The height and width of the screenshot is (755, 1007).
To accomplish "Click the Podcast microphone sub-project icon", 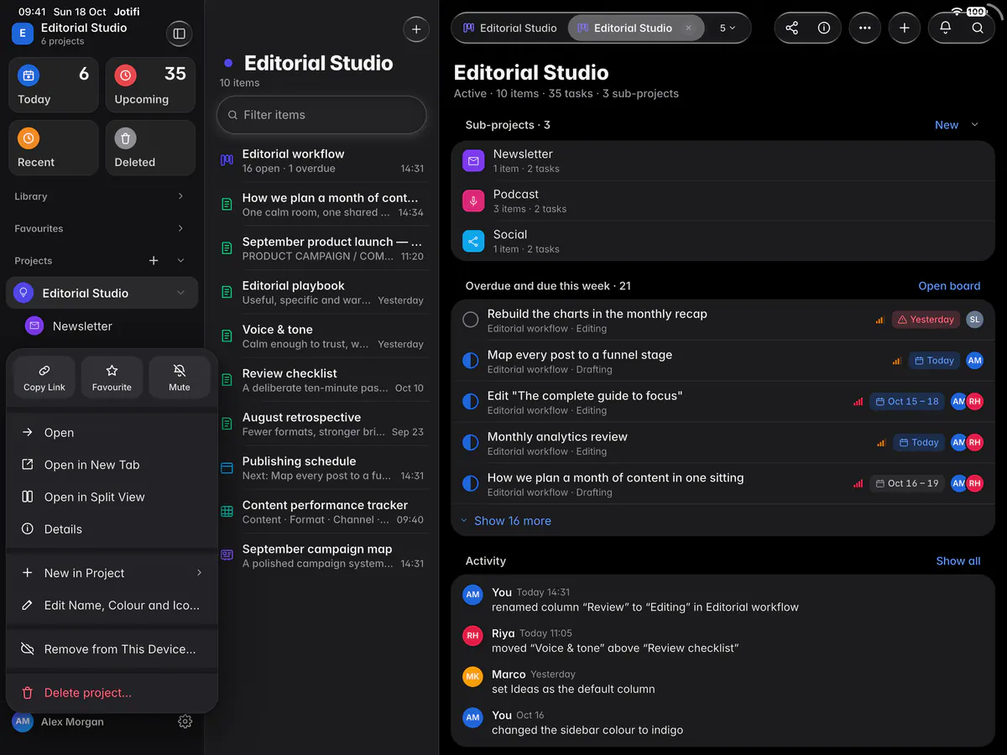I will [474, 201].
